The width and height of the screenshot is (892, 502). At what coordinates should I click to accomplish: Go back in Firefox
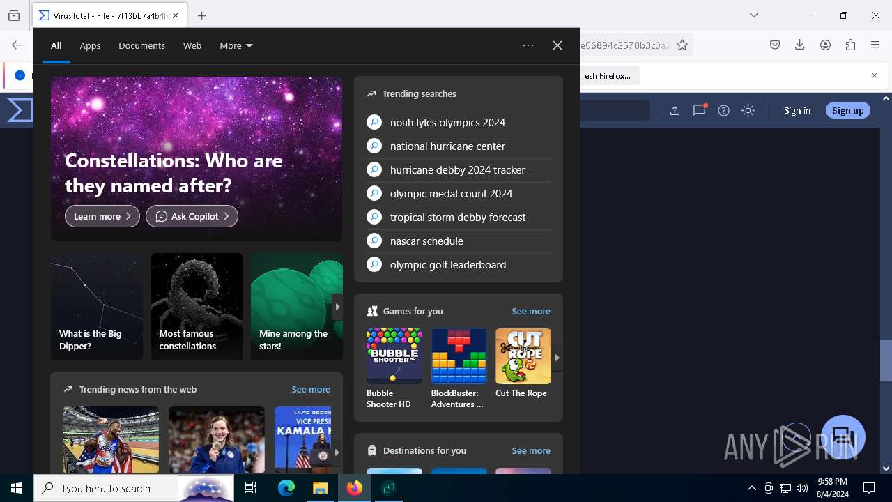point(17,45)
